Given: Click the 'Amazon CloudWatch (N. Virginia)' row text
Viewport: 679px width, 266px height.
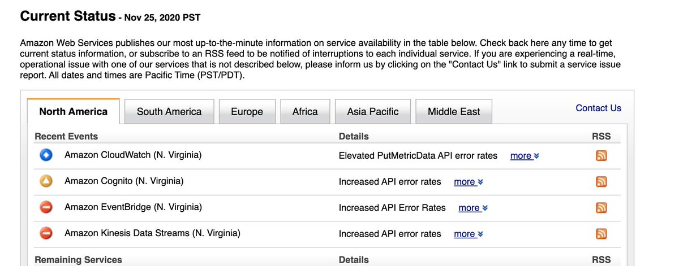Looking at the screenshot, I should point(133,155).
